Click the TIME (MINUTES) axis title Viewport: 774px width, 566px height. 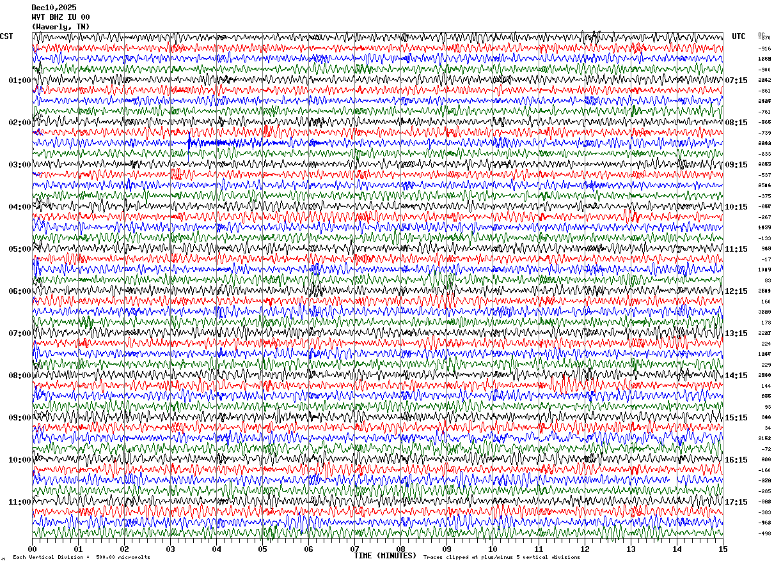click(385, 556)
